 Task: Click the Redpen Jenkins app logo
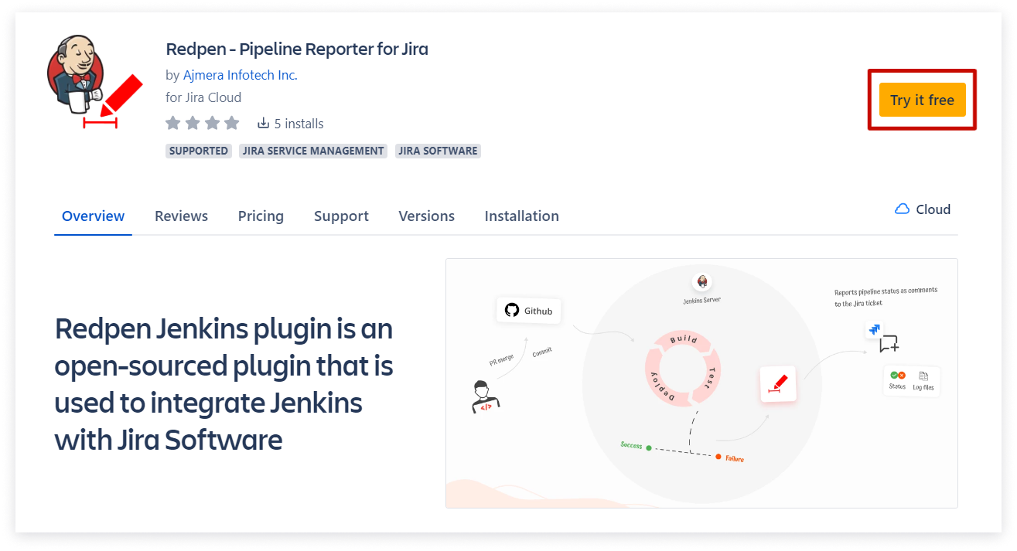[95, 81]
